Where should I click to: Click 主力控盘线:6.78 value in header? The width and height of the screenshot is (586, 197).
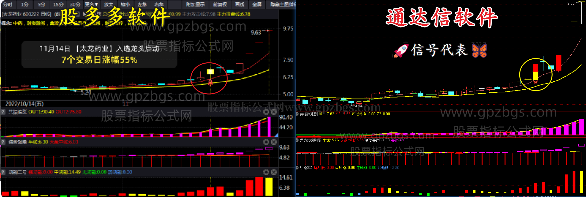[x=234, y=14]
